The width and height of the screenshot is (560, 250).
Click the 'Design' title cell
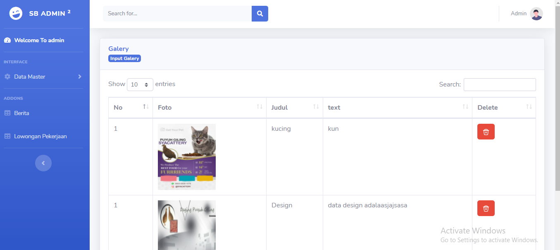282,205
